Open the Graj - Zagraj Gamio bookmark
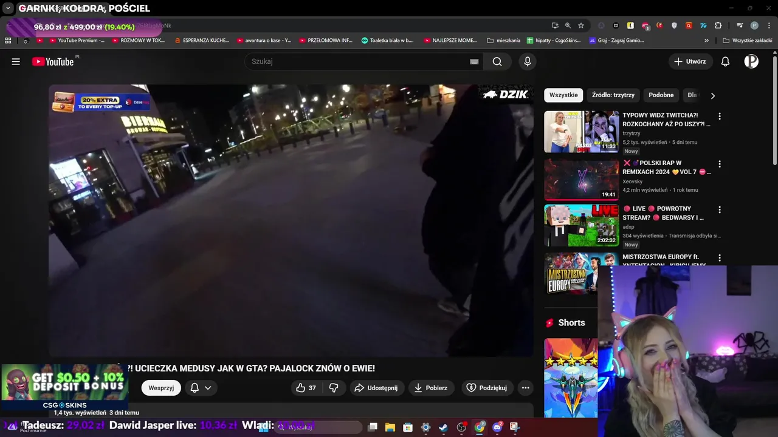Screen dimensions: 778x437 click(x=616, y=41)
